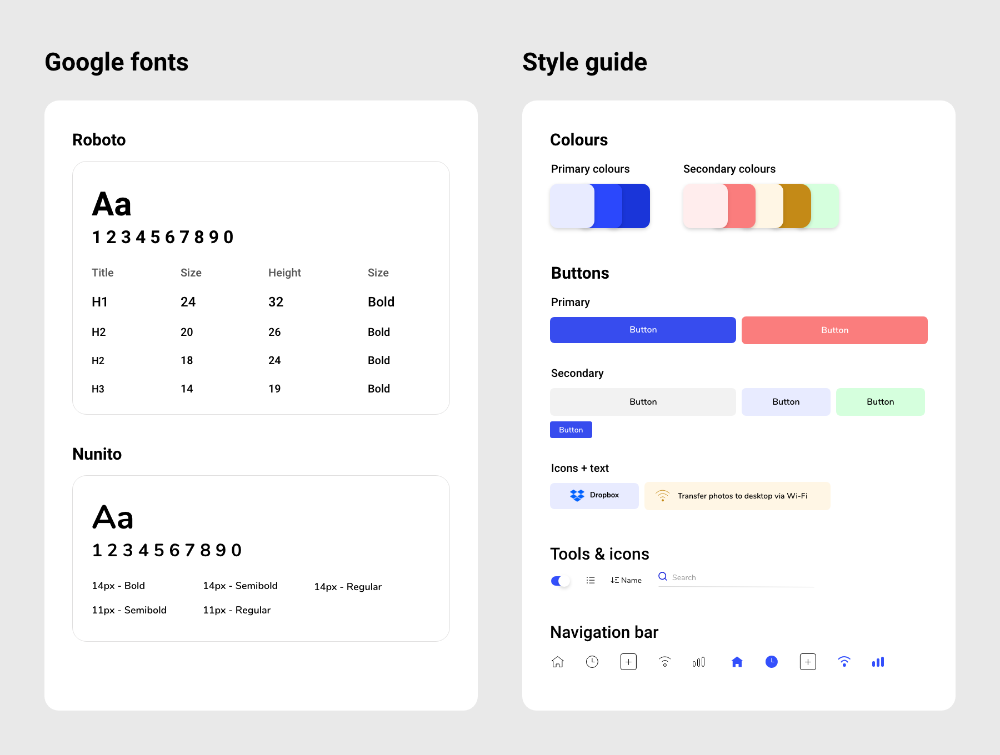The height and width of the screenshot is (755, 1000).
Task: Click the blue bar chart icon
Action: pyautogui.click(x=878, y=662)
